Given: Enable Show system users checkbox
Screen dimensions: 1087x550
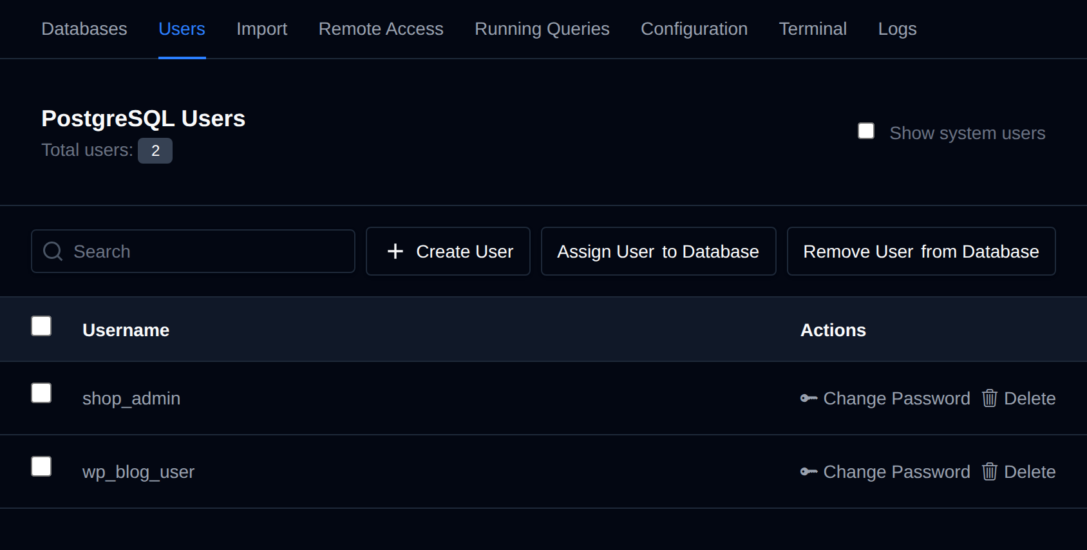Looking at the screenshot, I should tap(866, 131).
